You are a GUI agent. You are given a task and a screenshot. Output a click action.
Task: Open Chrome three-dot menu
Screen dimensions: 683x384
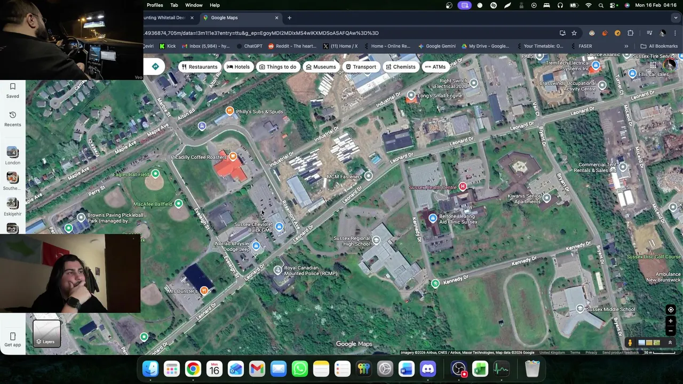[x=675, y=33]
